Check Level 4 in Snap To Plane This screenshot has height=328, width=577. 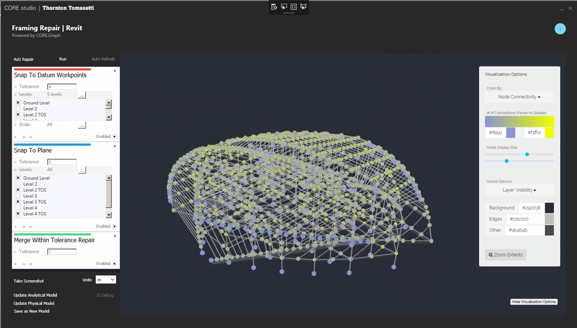pyautogui.click(x=18, y=208)
